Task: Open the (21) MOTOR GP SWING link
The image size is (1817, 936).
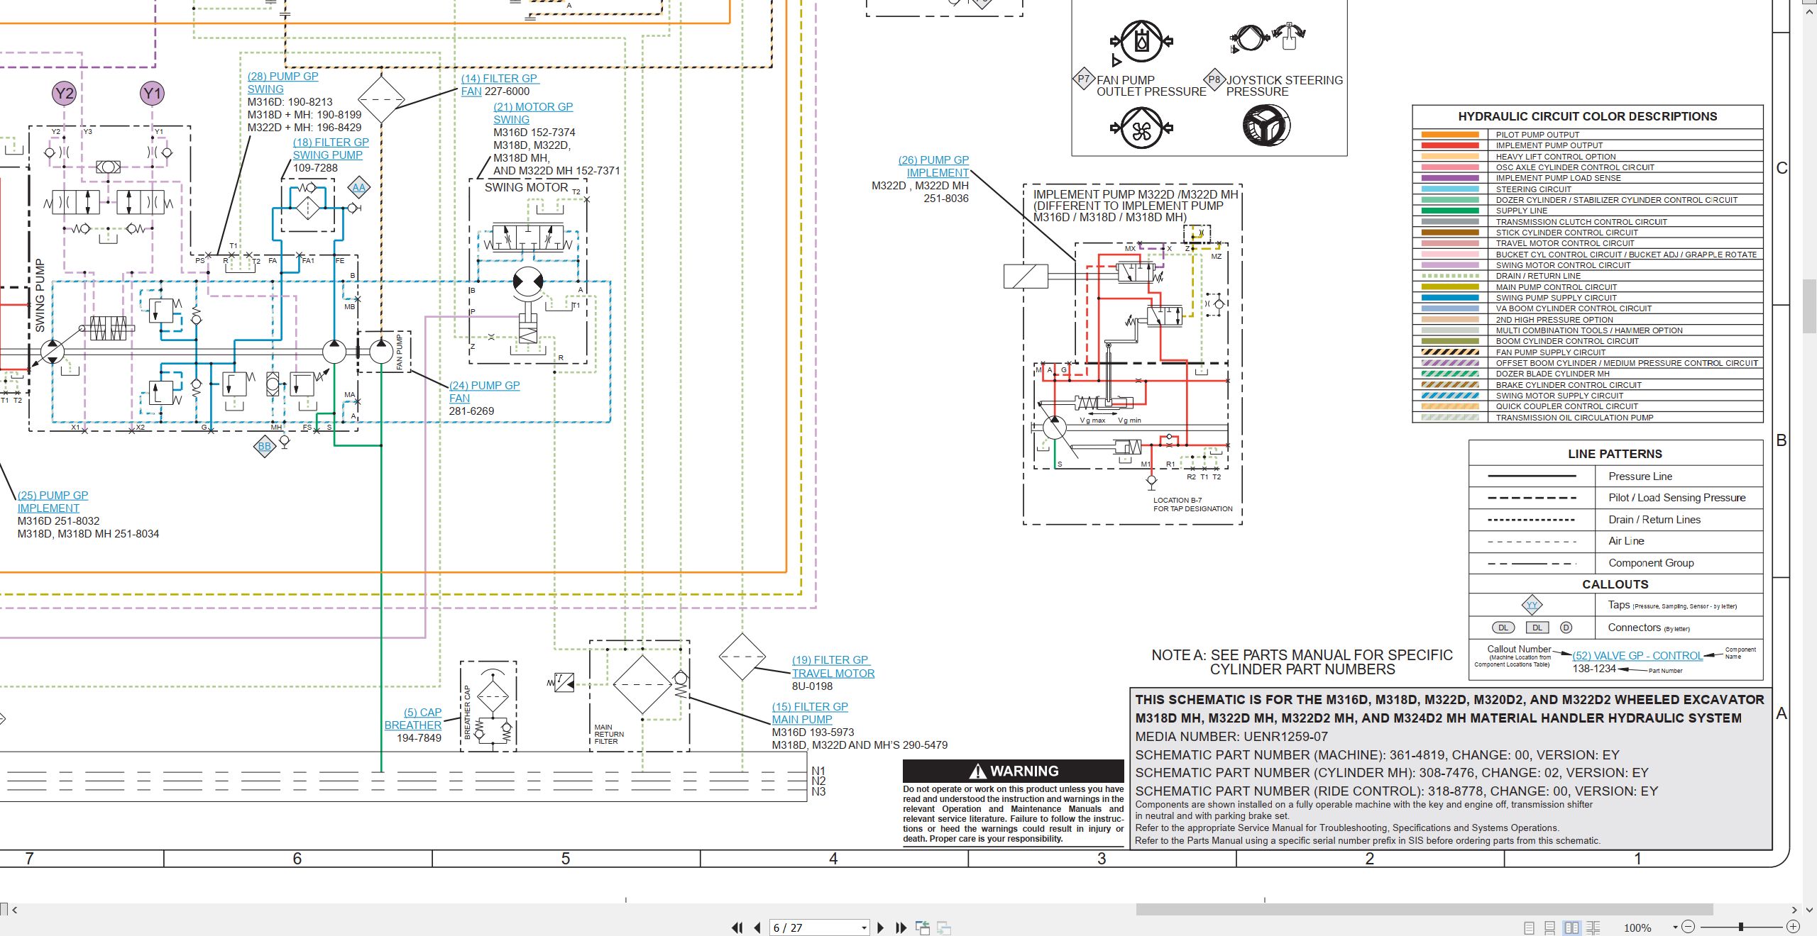Action: coord(533,113)
